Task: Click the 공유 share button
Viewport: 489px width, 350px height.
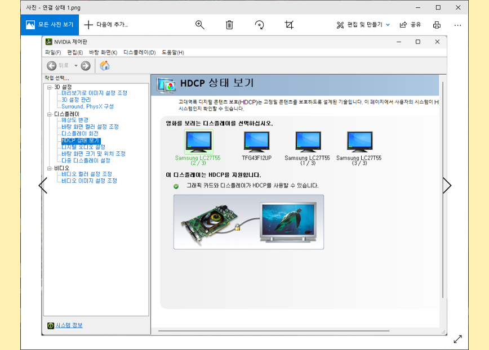Action: [x=410, y=25]
